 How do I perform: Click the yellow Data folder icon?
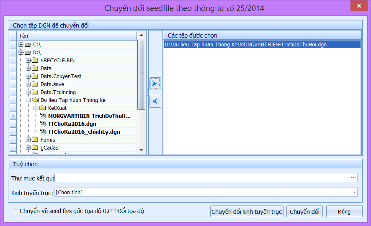(x=35, y=69)
